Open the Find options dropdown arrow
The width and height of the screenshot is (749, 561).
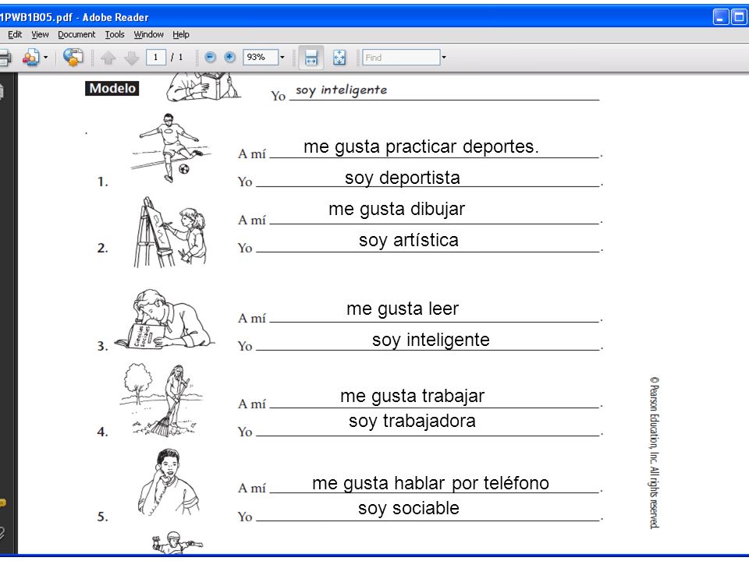pos(444,57)
